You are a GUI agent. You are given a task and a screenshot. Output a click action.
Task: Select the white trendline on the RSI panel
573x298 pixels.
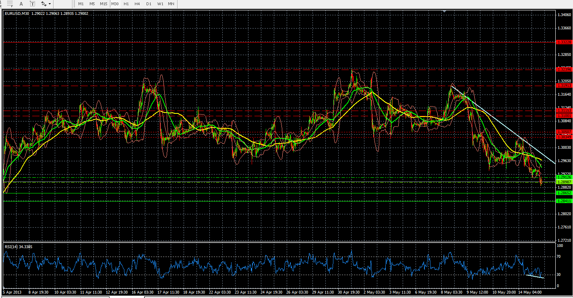(534, 276)
